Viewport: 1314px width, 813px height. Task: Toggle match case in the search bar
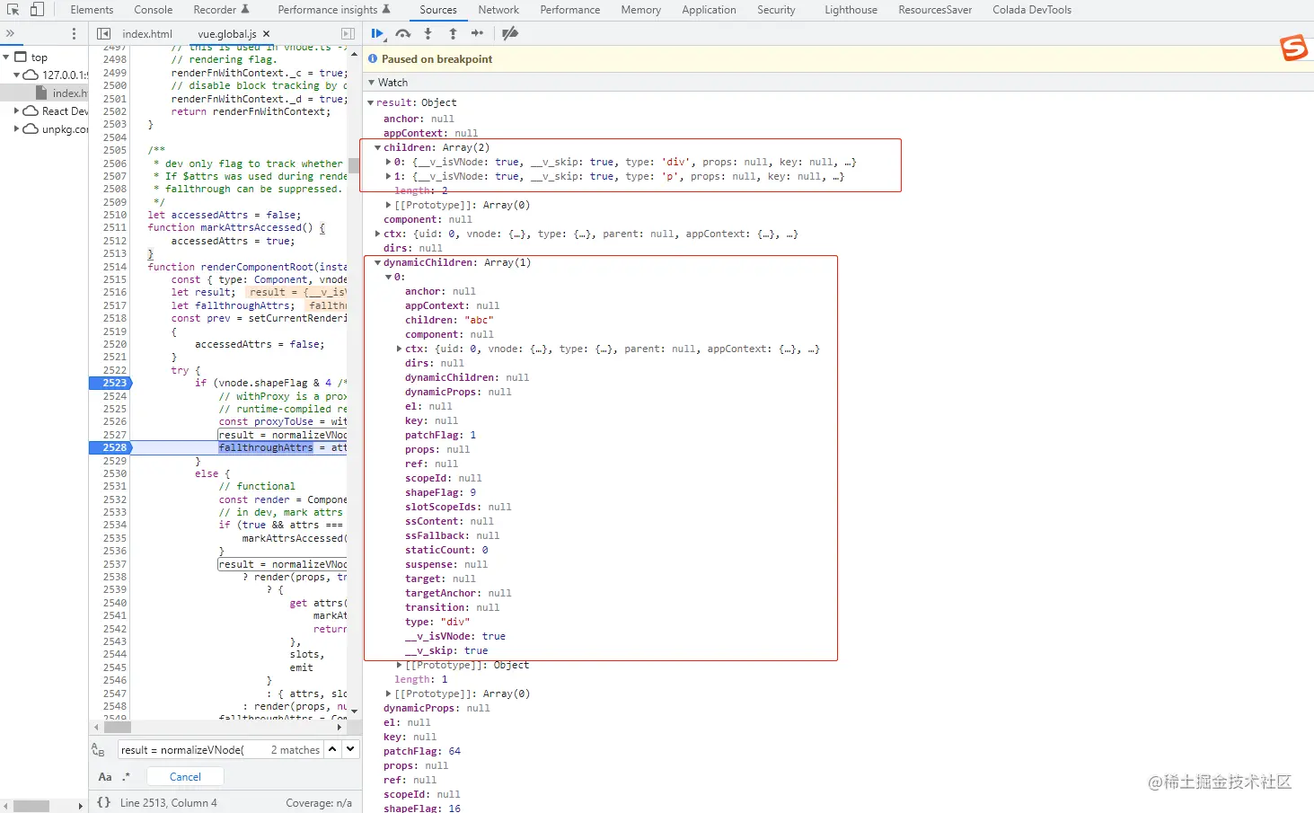click(x=105, y=776)
